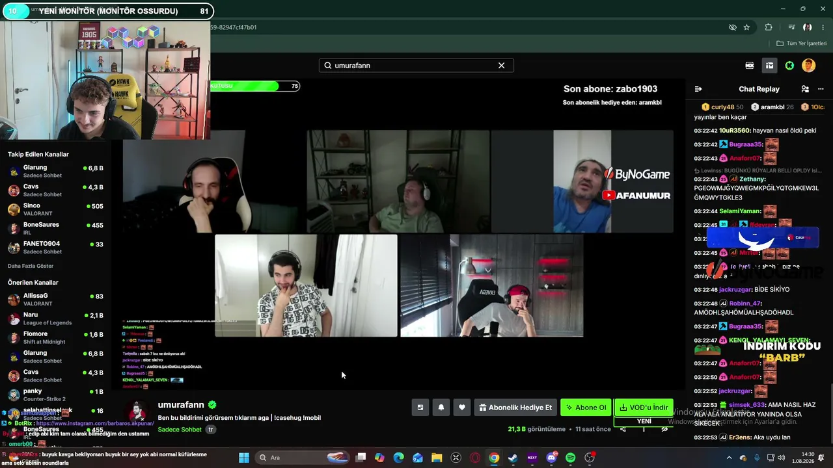Open FANETO904 channel in sidebar
The width and height of the screenshot is (833, 468).
(x=55, y=248)
